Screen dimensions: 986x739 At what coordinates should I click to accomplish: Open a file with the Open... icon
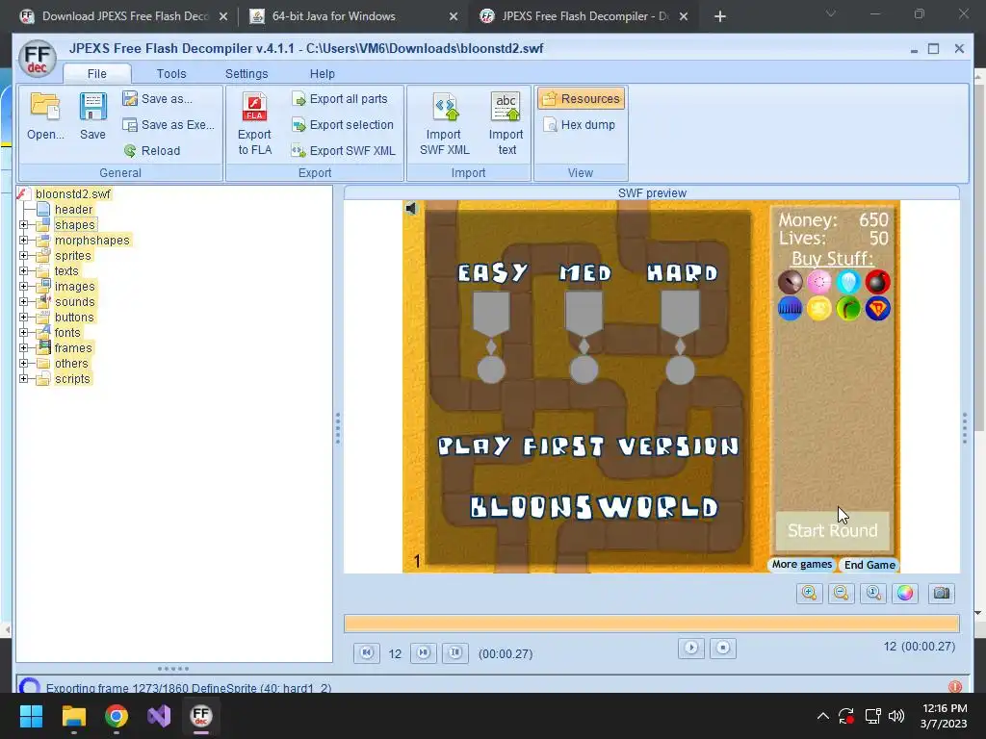[x=45, y=116]
